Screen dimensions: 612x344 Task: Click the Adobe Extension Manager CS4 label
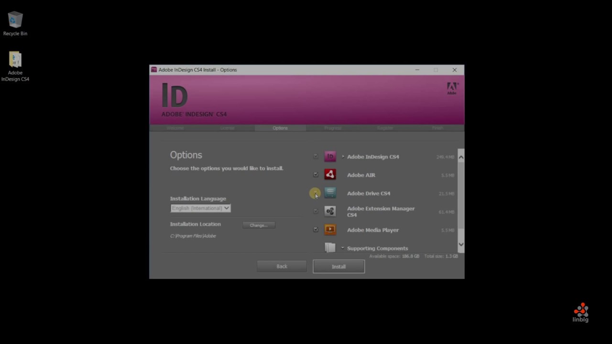coord(381,212)
